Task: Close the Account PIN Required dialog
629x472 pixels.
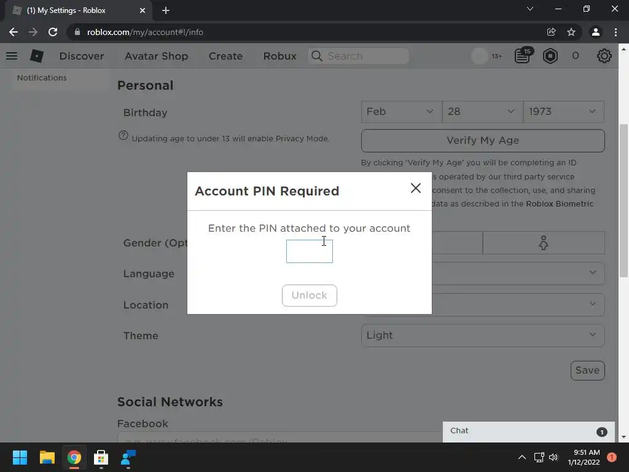Action: 416,188
